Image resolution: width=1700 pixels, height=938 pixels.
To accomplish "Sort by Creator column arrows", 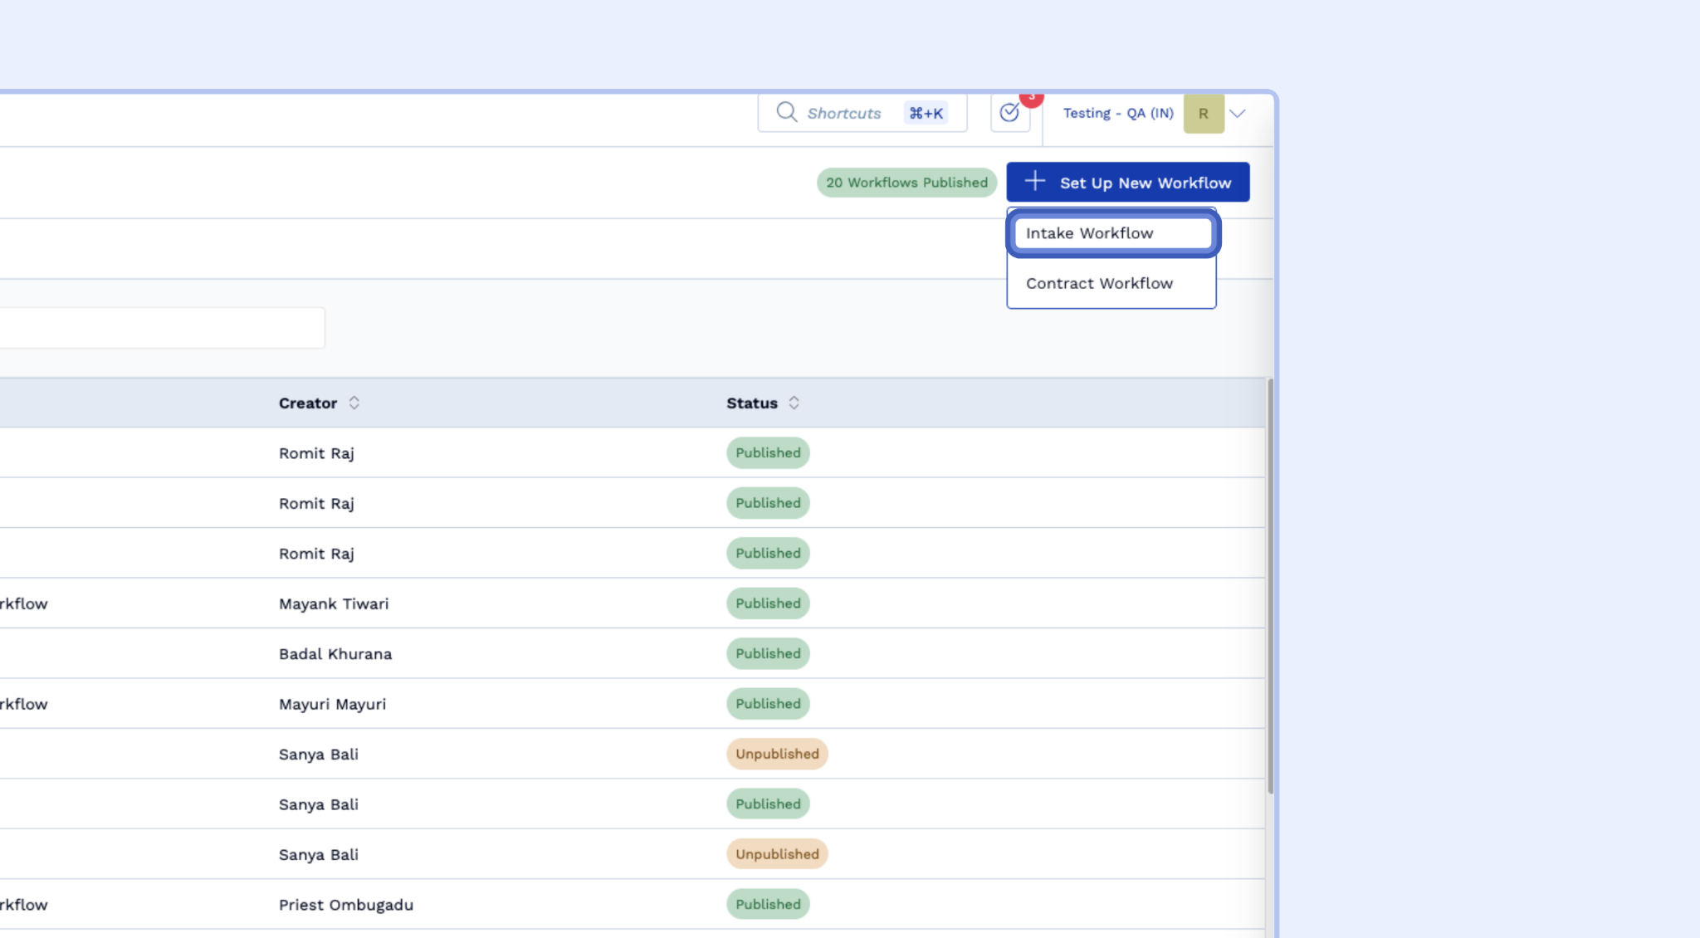I will (354, 403).
